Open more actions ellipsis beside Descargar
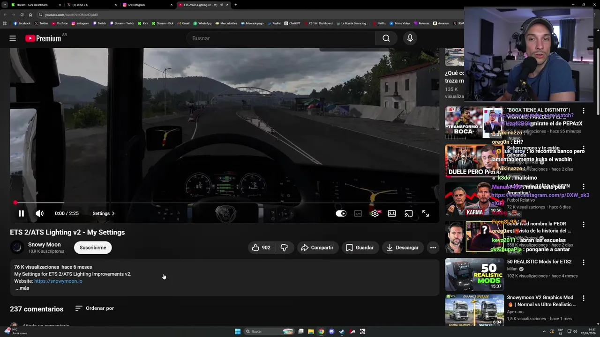This screenshot has height=337, width=600. (433, 248)
